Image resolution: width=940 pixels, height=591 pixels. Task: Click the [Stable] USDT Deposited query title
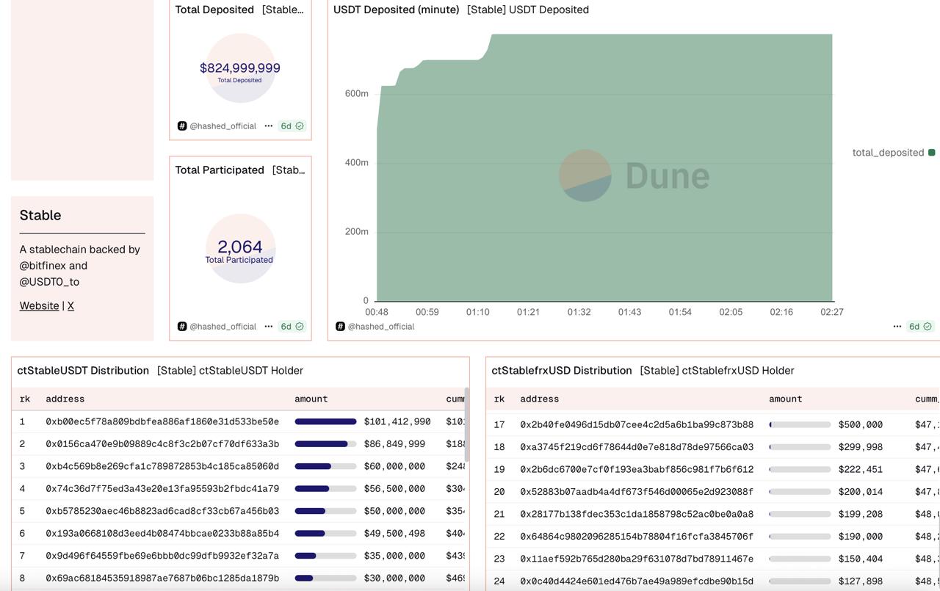pyautogui.click(x=527, y=10)
